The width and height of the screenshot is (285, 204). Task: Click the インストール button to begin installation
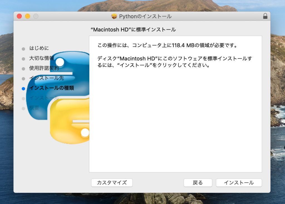click(x=239, y=183)
